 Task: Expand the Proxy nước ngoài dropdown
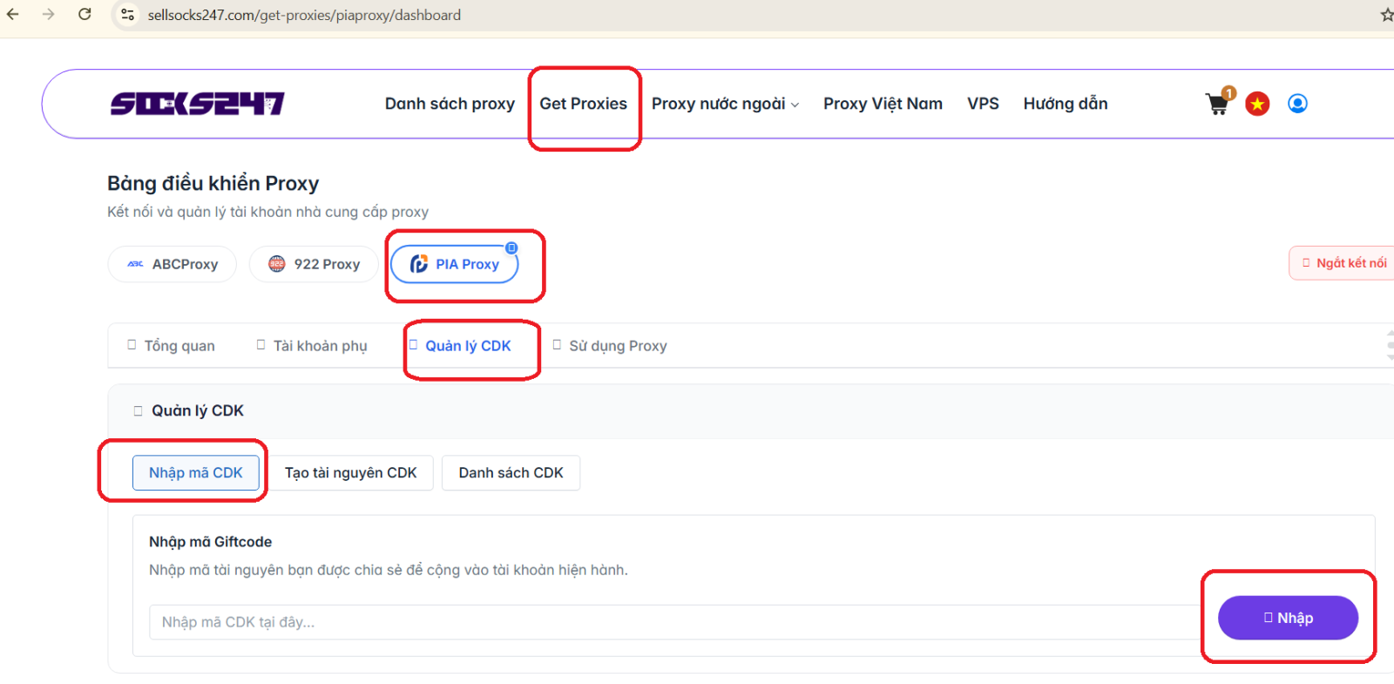tap(725, 104)
